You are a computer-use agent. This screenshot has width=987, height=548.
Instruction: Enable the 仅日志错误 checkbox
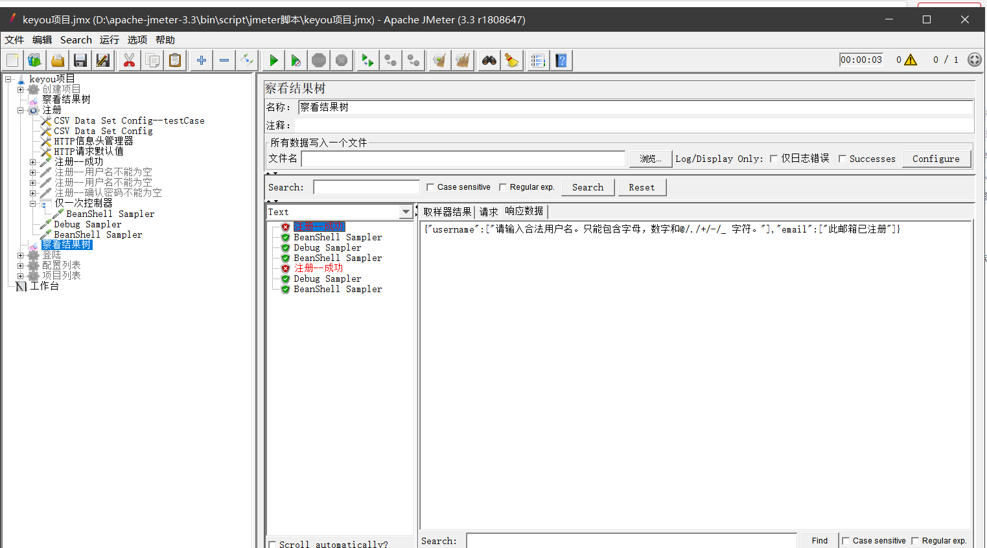(x=774, y=158)
